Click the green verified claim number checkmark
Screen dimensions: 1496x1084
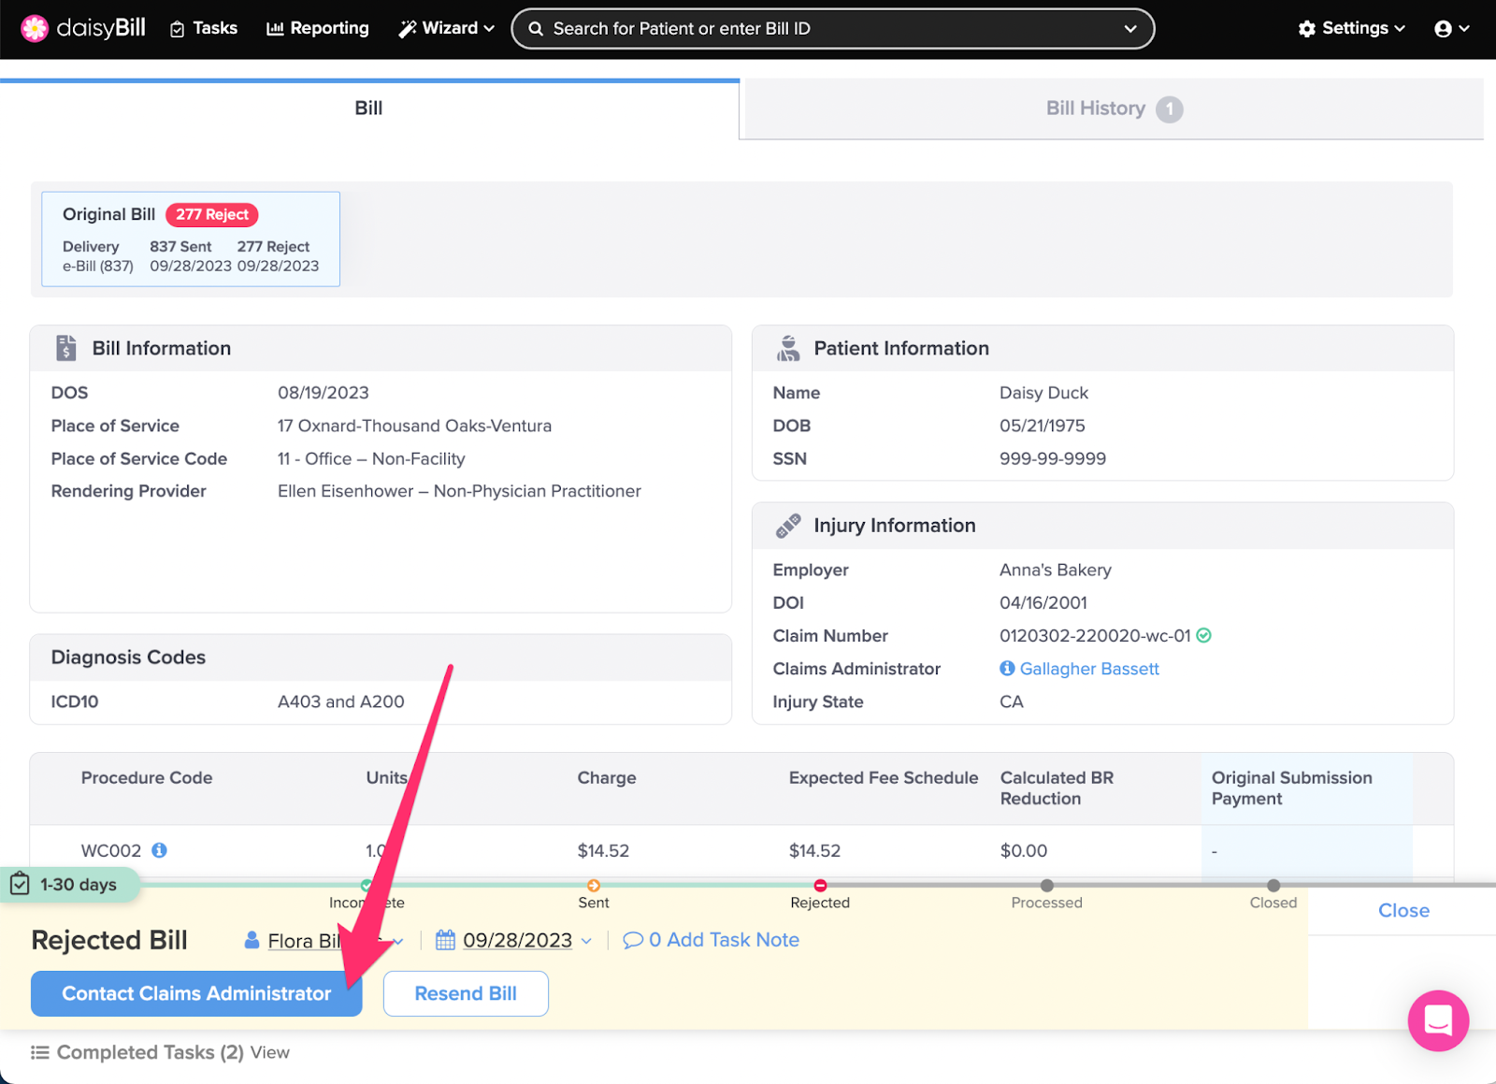1204,636
